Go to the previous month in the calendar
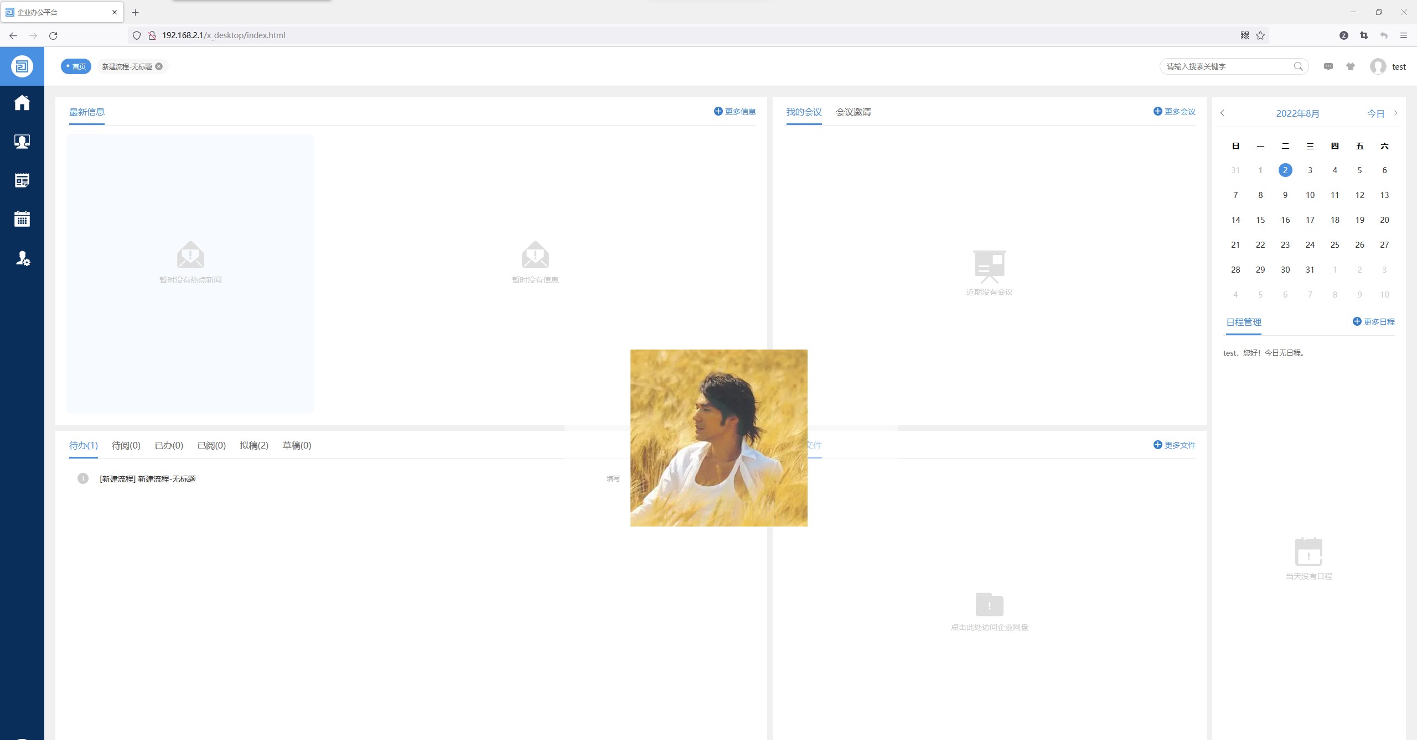Viewport: 1417px width, 740px height. [x=1222, y=113]
